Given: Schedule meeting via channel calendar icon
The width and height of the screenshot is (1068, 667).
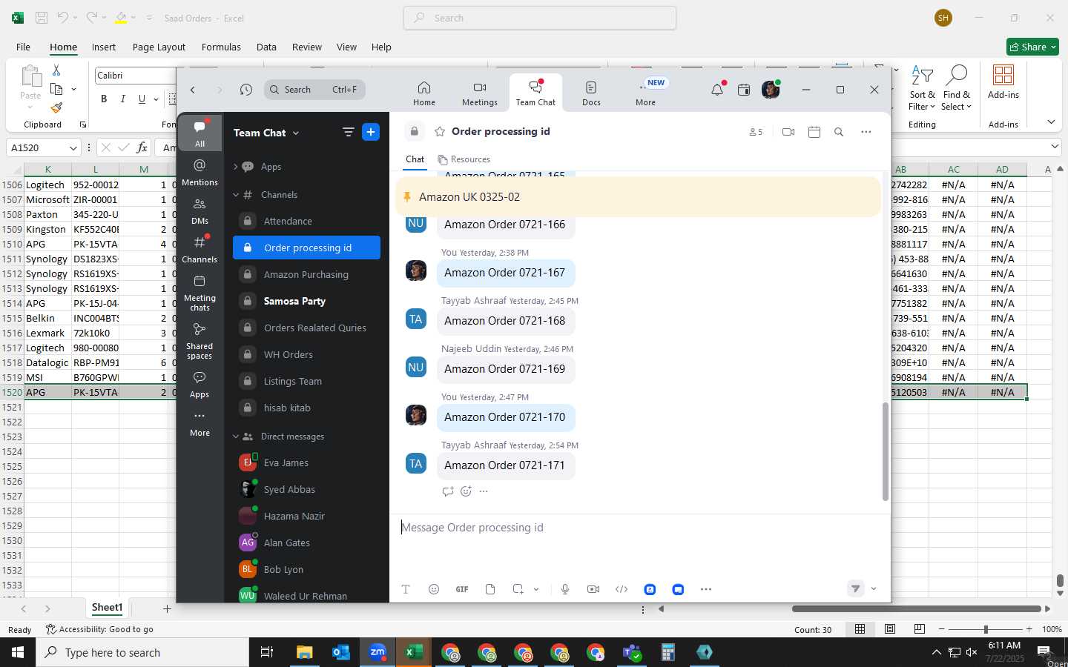Looking at the screenshot, I should pos(814,132).
